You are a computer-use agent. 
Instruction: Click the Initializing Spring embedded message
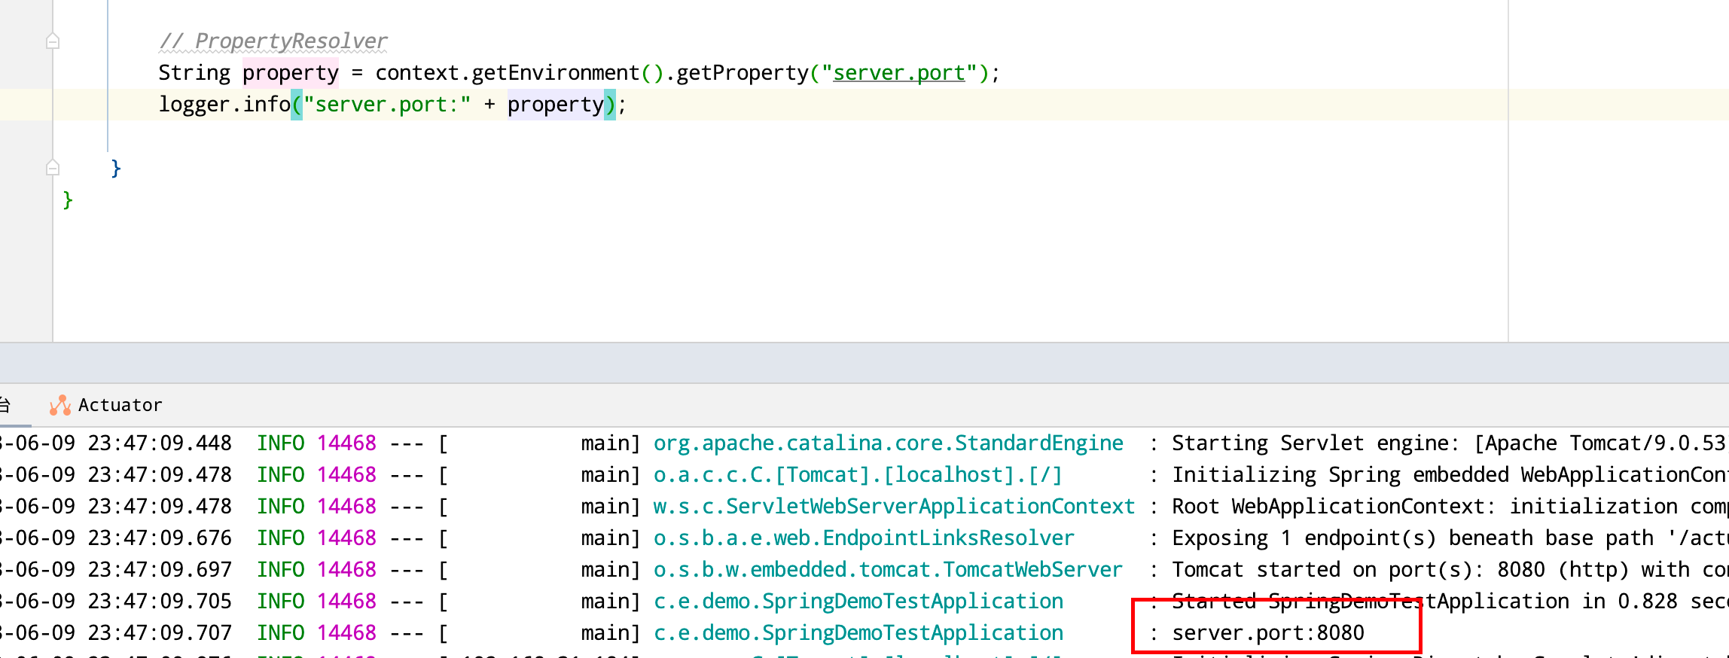pyautogui.click(x=1450, y=475)
